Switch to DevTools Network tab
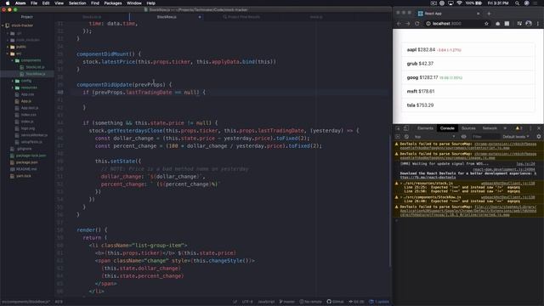Screen dimensions: 544x306 tap(490, 128)
